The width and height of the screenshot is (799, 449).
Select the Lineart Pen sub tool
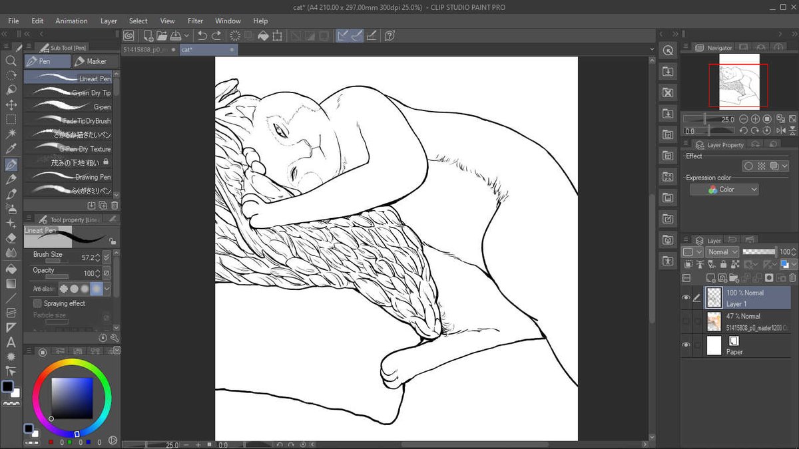coord(69,78)
